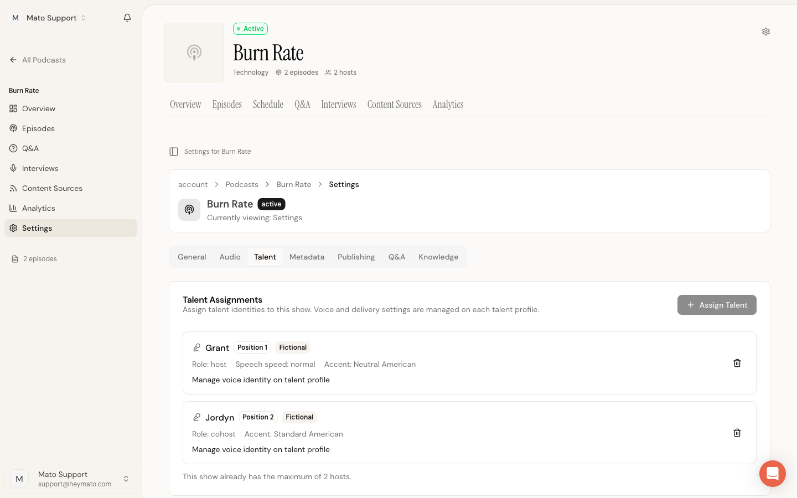Delete Grant's talent assignment

[x=737, y=363]
